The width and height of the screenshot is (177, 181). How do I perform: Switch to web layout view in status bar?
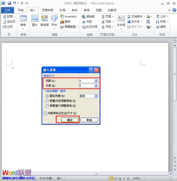pyautogui.click(x=119, y=178)
